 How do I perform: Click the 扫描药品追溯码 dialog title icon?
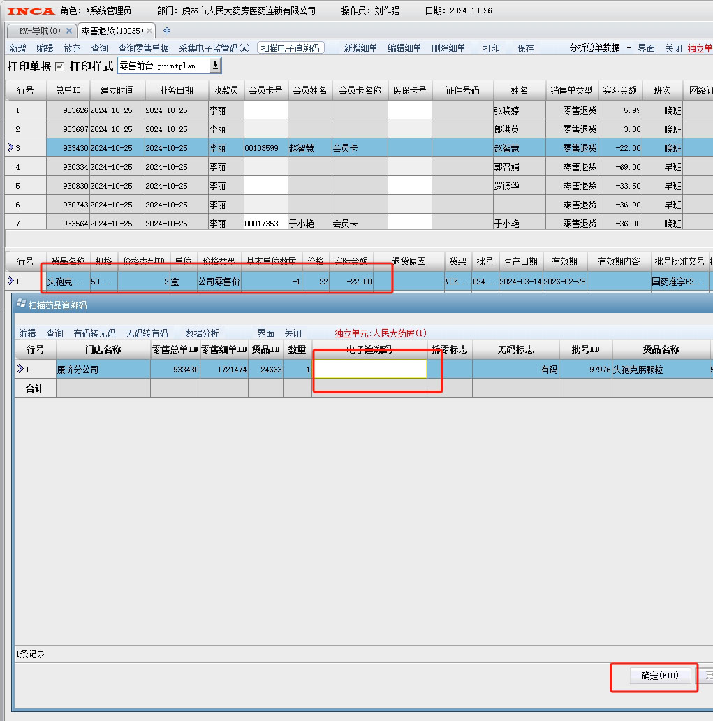pyautogui.click(x=22, y=305)
